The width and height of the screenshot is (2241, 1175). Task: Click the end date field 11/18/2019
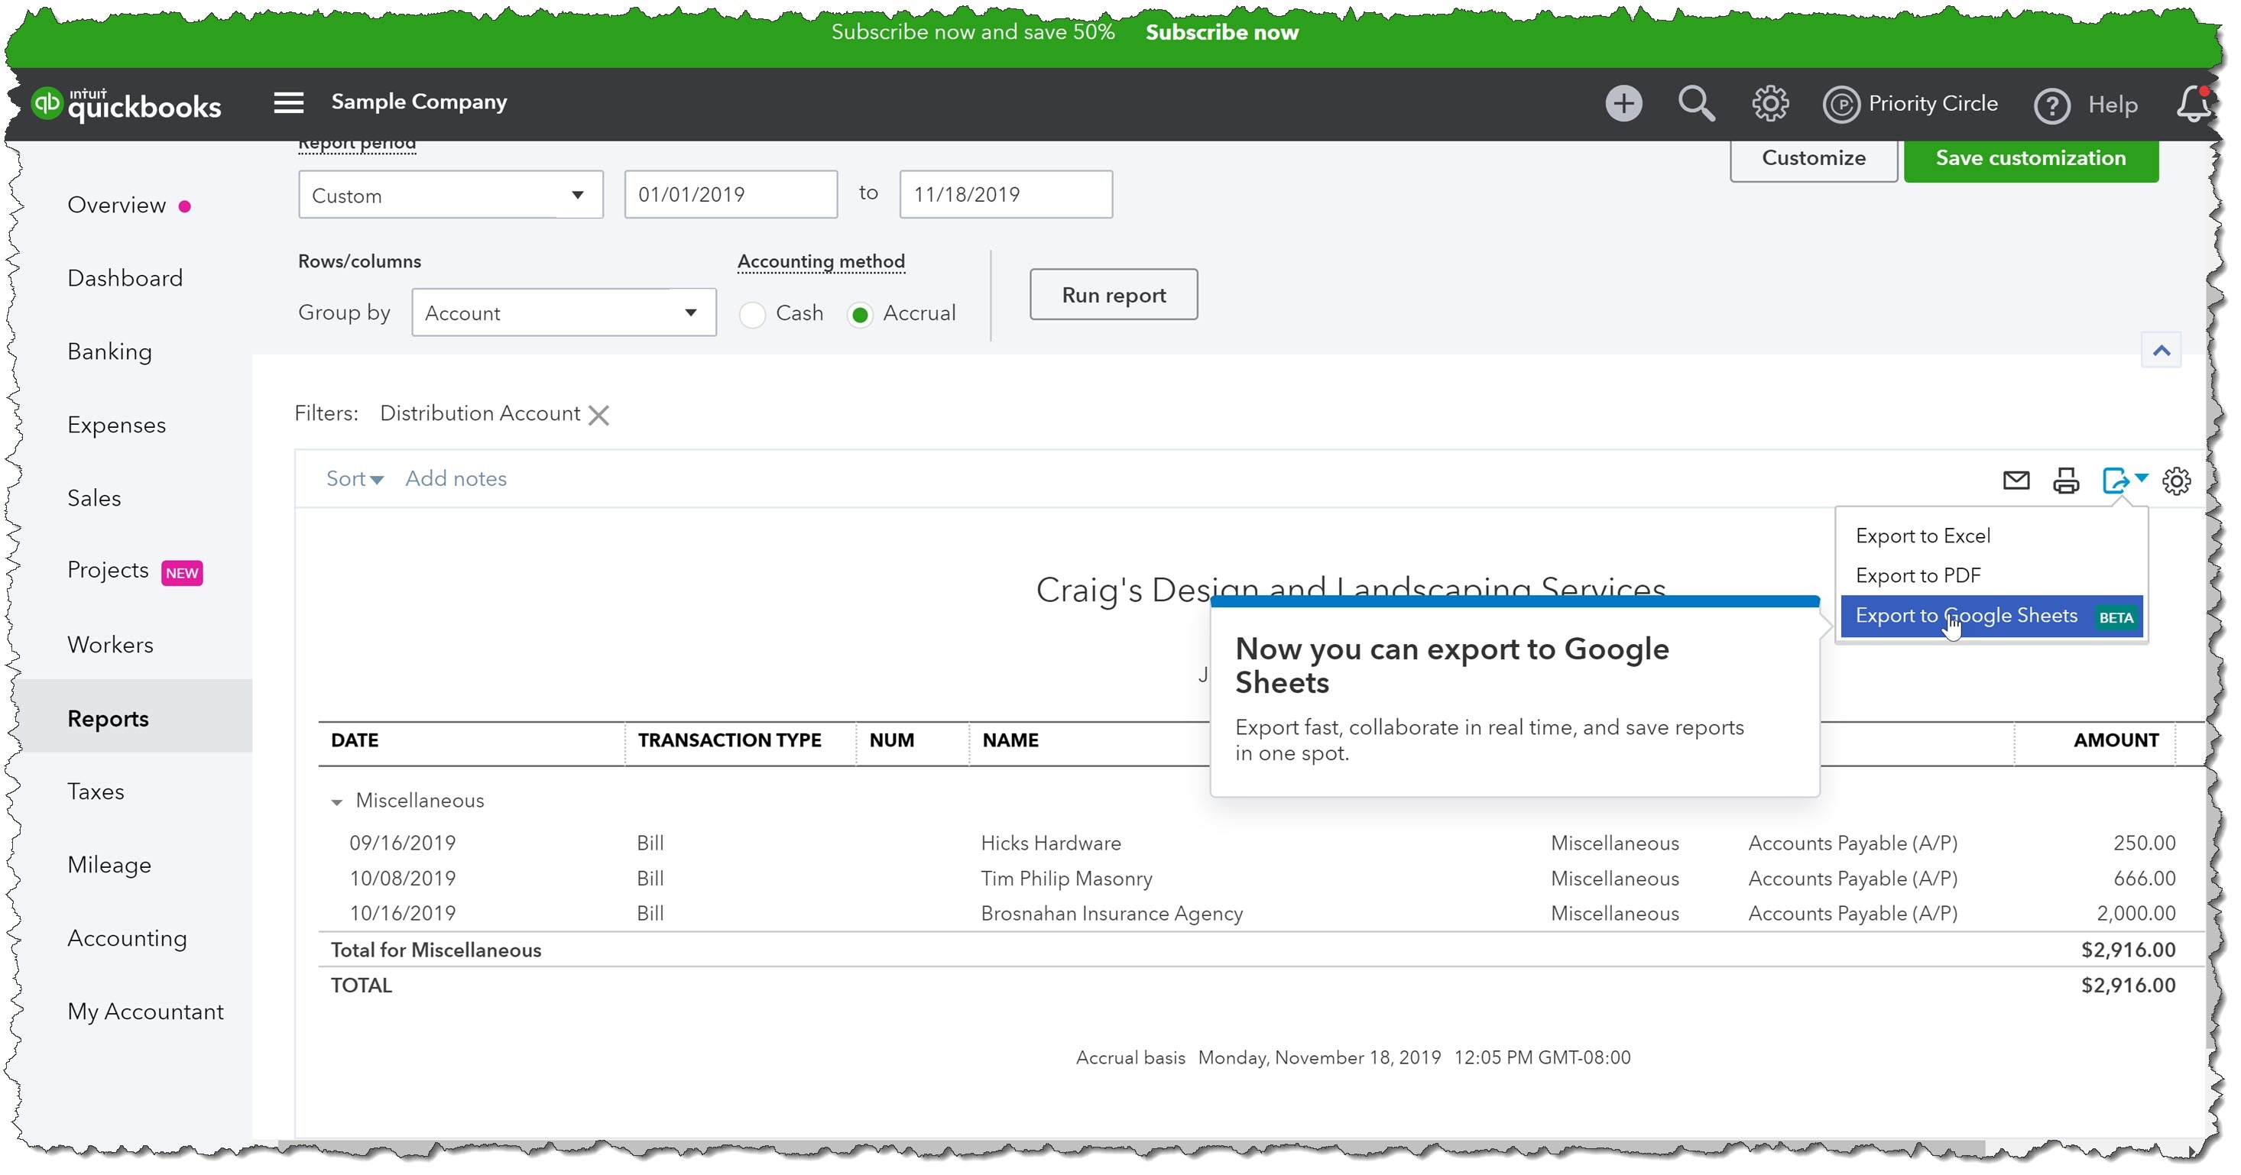[x=1006, y=195]
